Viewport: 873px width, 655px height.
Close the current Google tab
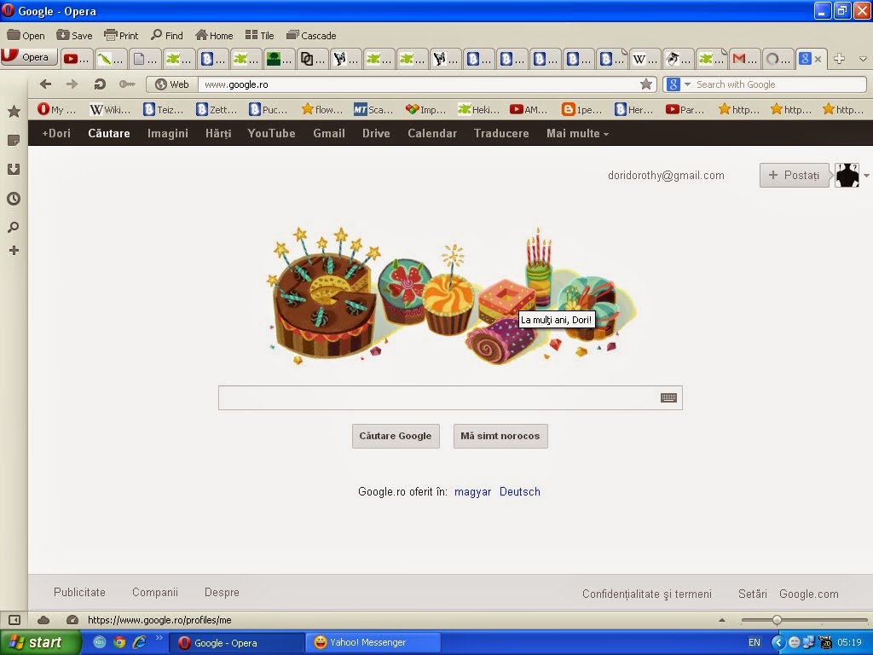coord(818,59)
